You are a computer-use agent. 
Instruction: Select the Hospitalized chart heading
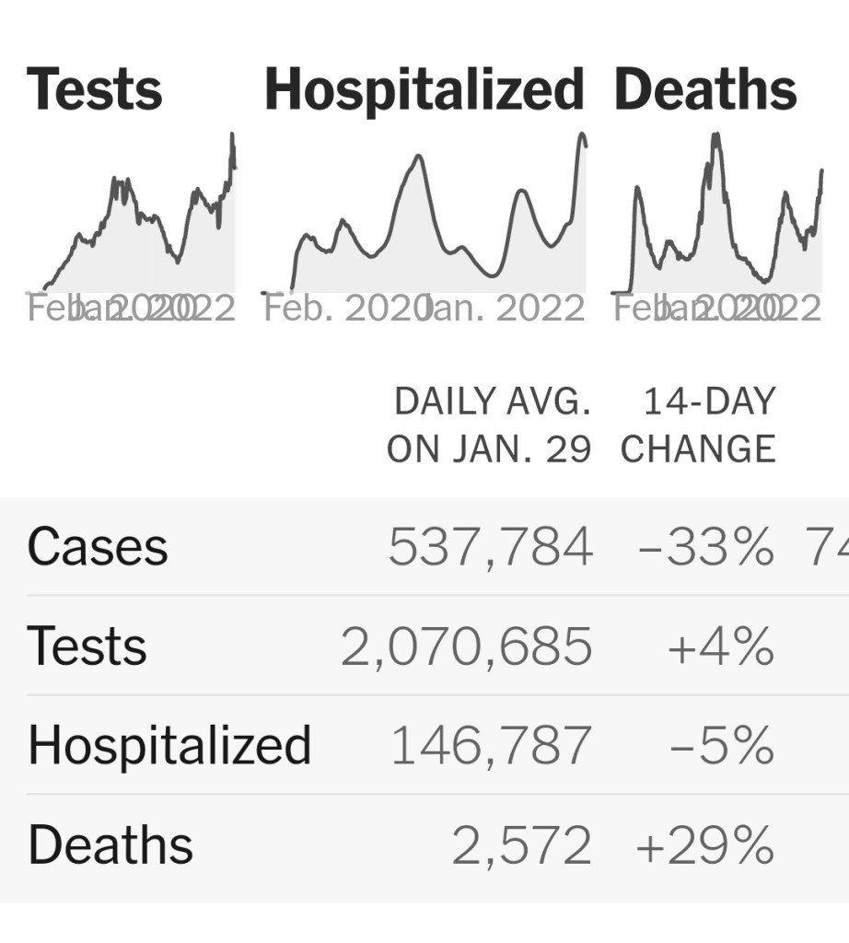(424, 90)
